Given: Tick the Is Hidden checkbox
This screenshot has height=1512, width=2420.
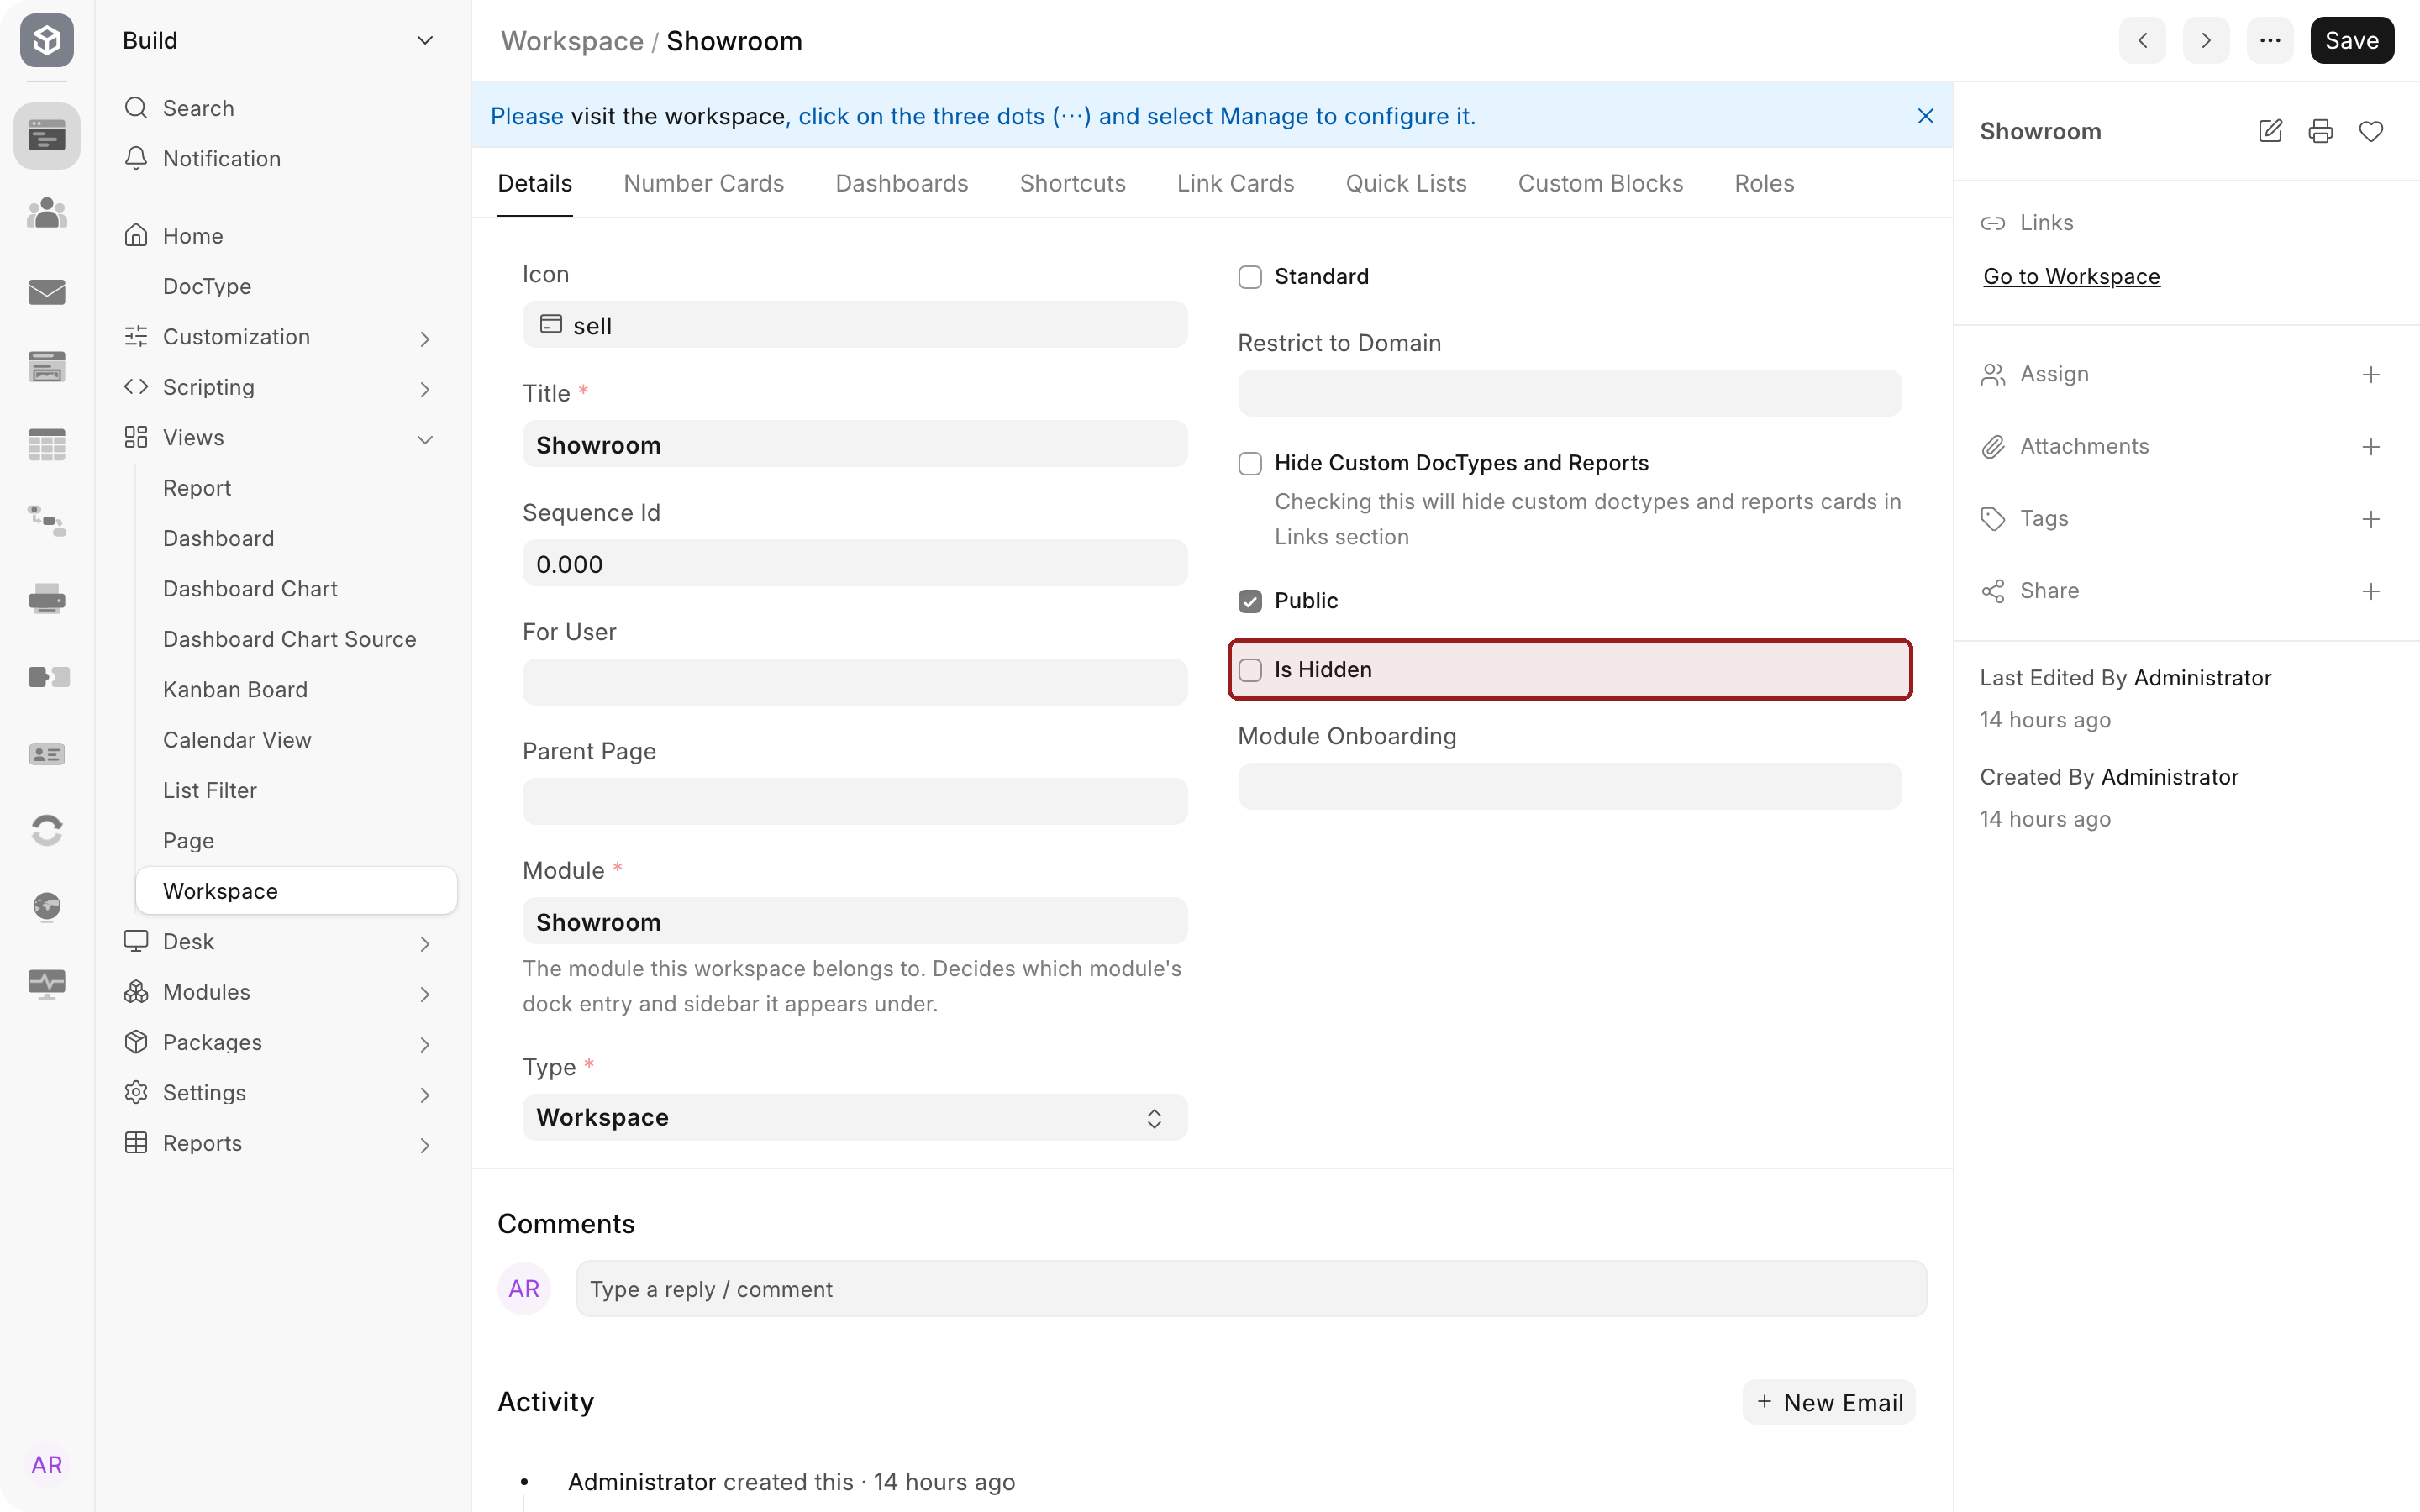Looking at the screenshot, I should point(1250,670).
